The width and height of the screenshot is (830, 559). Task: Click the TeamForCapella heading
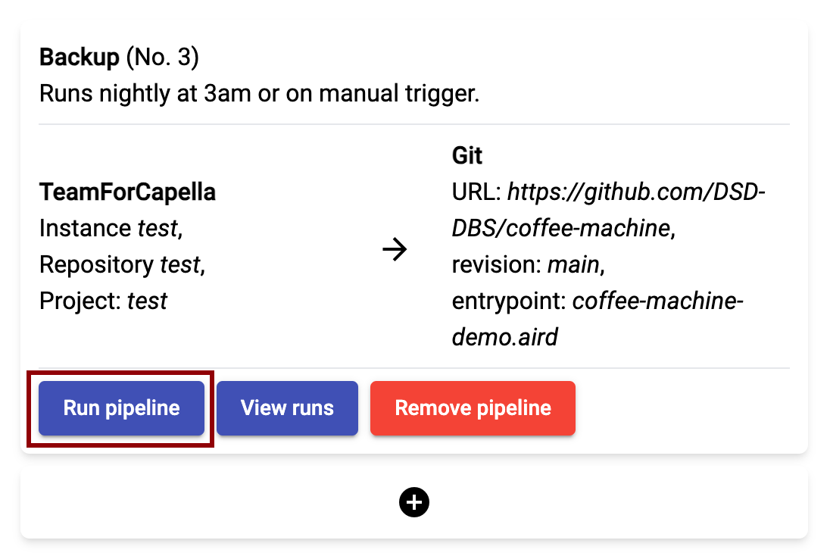[x=127, y=192]
